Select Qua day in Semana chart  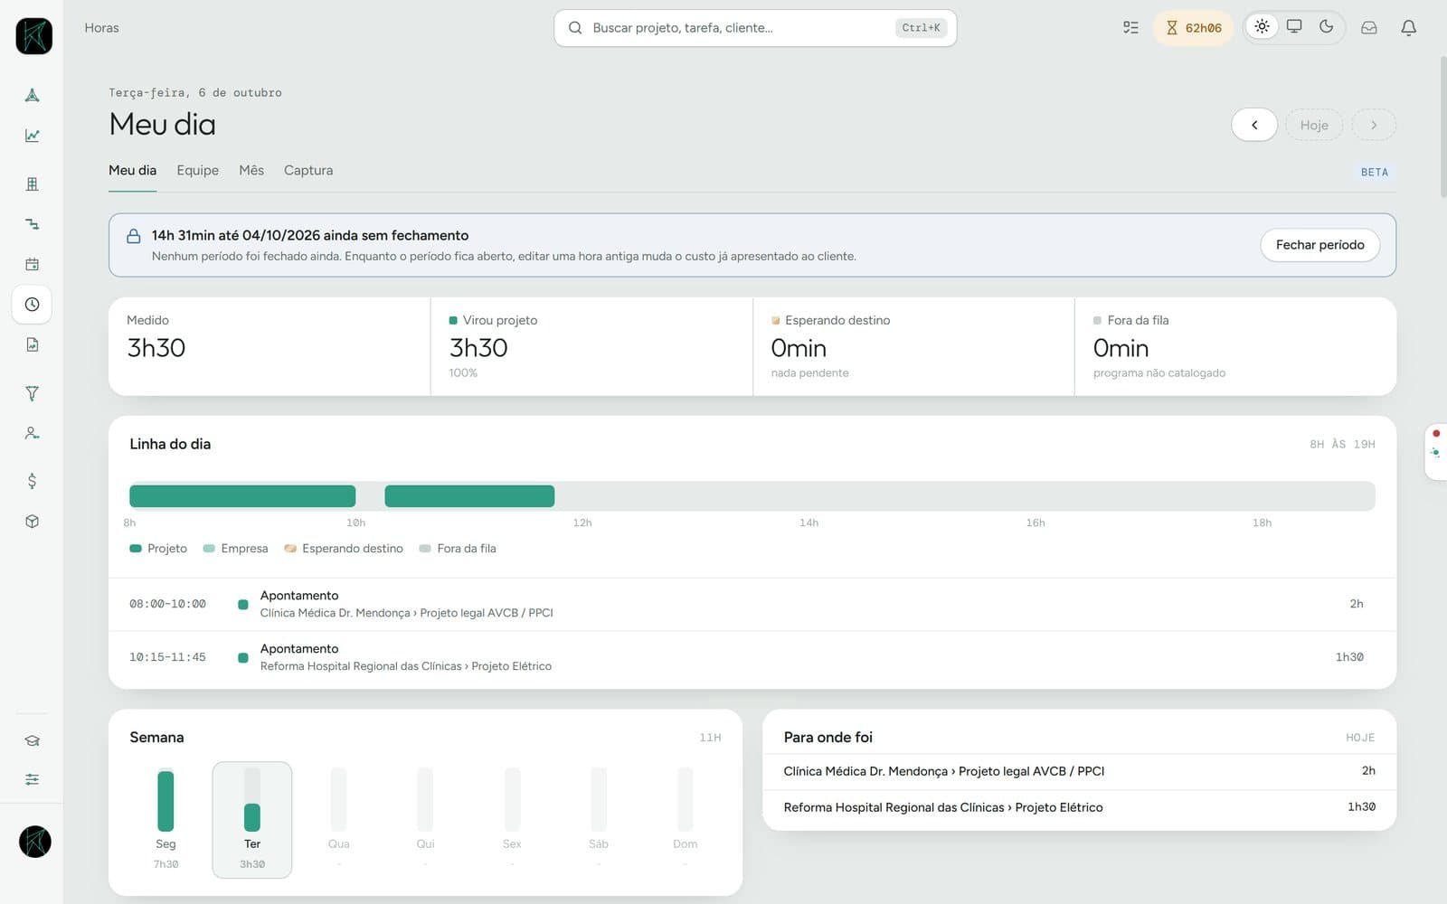click(x=338, y=819)
